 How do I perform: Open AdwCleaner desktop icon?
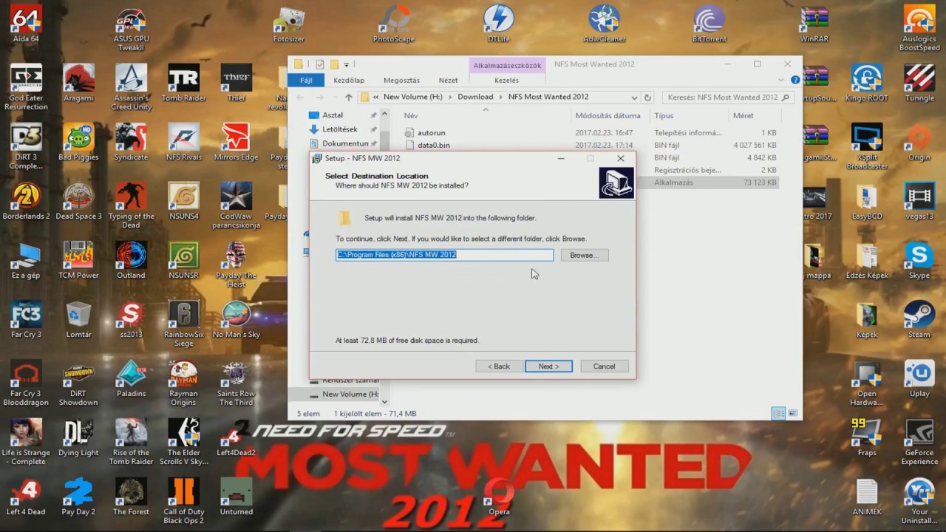604,24
